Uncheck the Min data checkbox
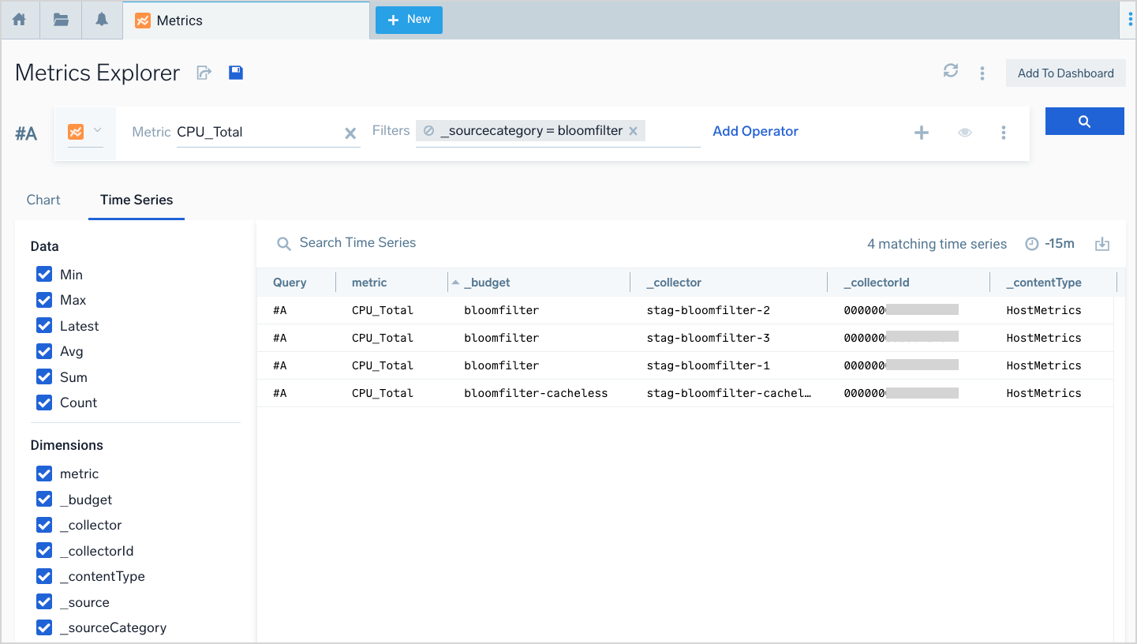Image resolution: width=1137 pixels, height=644 pixels. coord(44,275)
